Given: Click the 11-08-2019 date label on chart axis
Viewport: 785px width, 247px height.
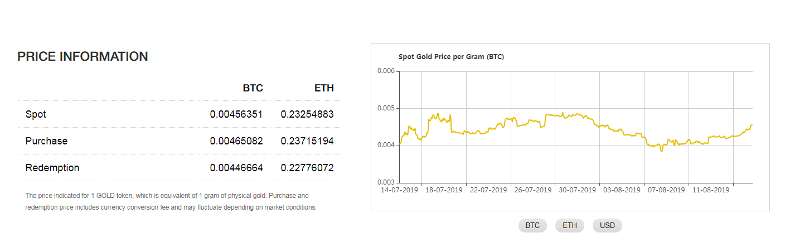Looking at the screenshot, I should 711,190.
